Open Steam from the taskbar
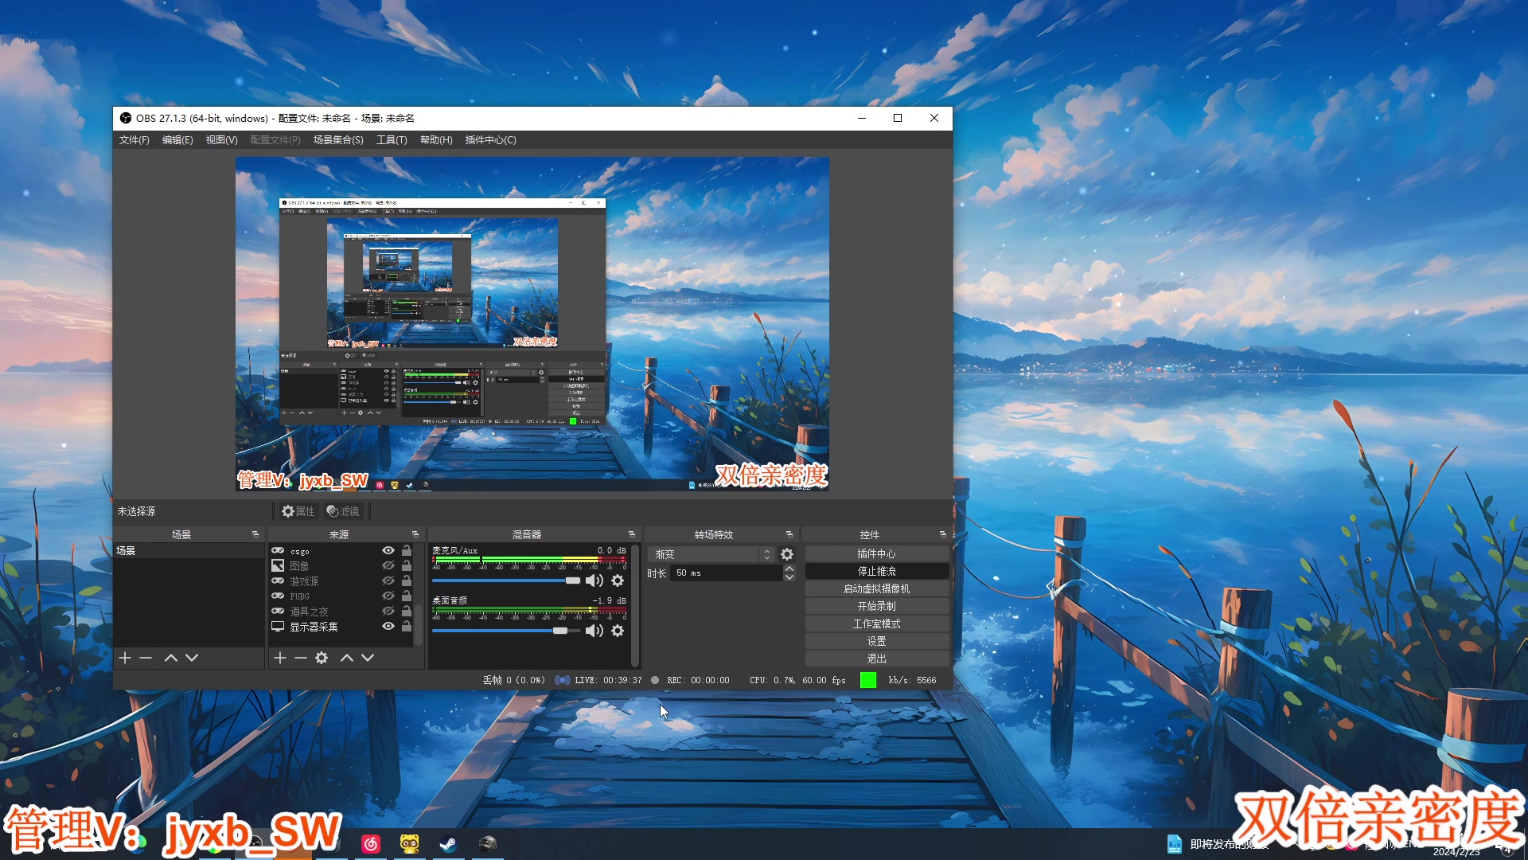Image resolution: width=1528 pixels, height=860 pixels. [x=448, y=843]
